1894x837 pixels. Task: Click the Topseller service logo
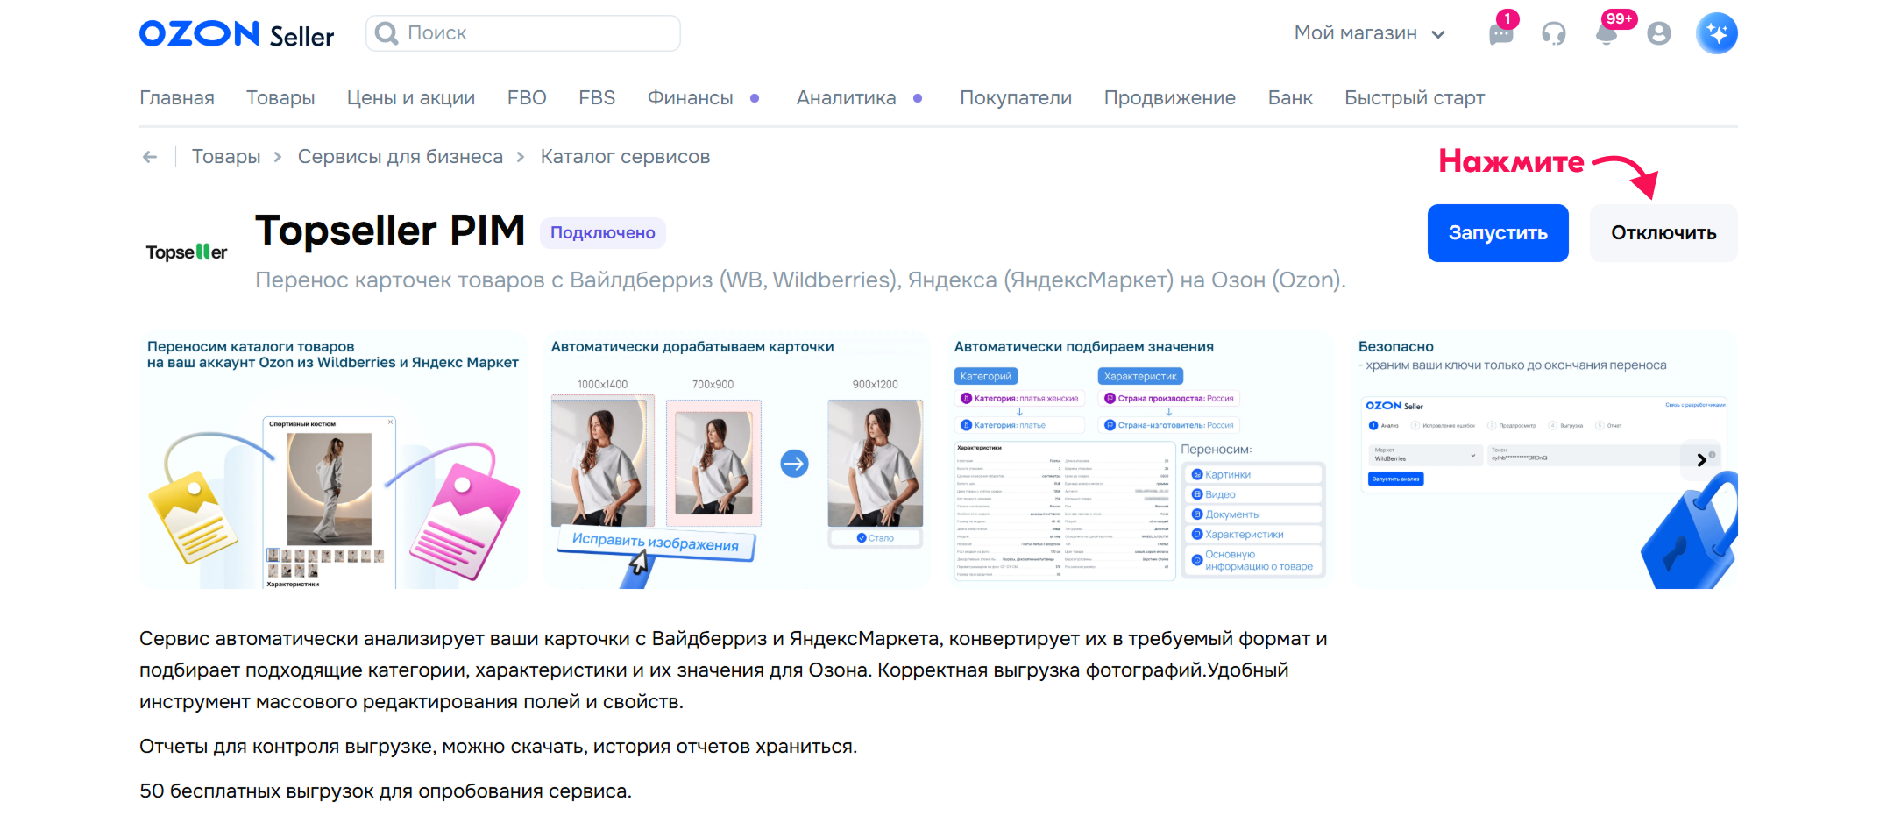click(x=187, y=252)
